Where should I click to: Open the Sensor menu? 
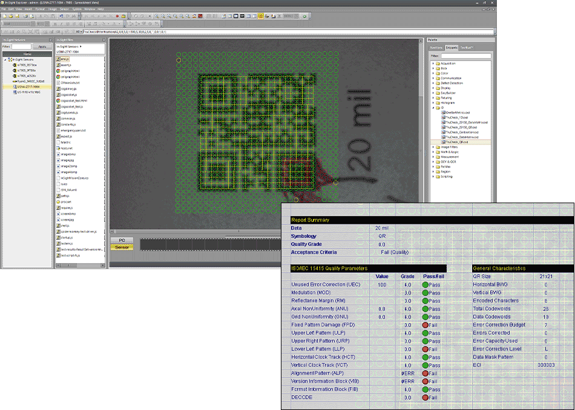pyautogui.click(x=64, y=10)
